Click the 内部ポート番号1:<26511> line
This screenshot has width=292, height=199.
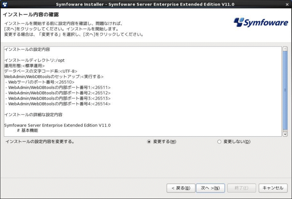(x=58, y=87)
